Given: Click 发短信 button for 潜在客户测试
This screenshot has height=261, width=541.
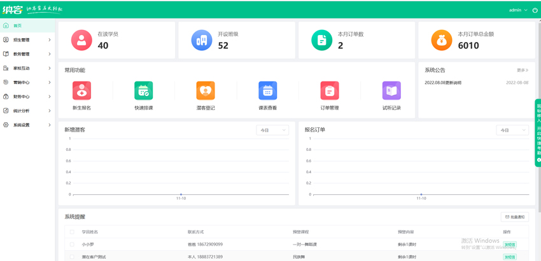Looking at the screenshot, I should click(x=510, y=257).
